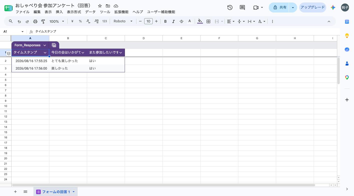Open text rotation options
The width and height of the screenshot is (354, 196).
click(262, 21)
